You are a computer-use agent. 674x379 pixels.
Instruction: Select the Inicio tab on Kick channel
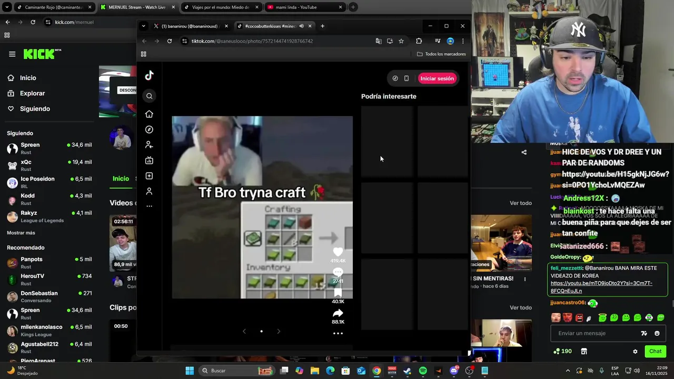pos(121,178)
